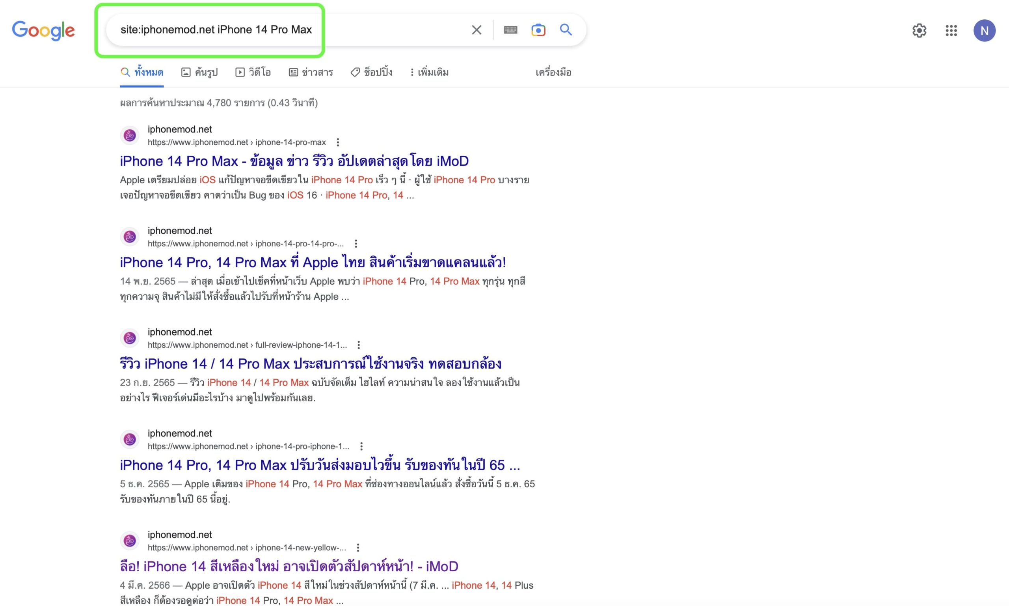The width and height of the screenshot is (1009, 606).
Task: Switch to the วิดีโอ videos tab
Action: tap(253, 72)
